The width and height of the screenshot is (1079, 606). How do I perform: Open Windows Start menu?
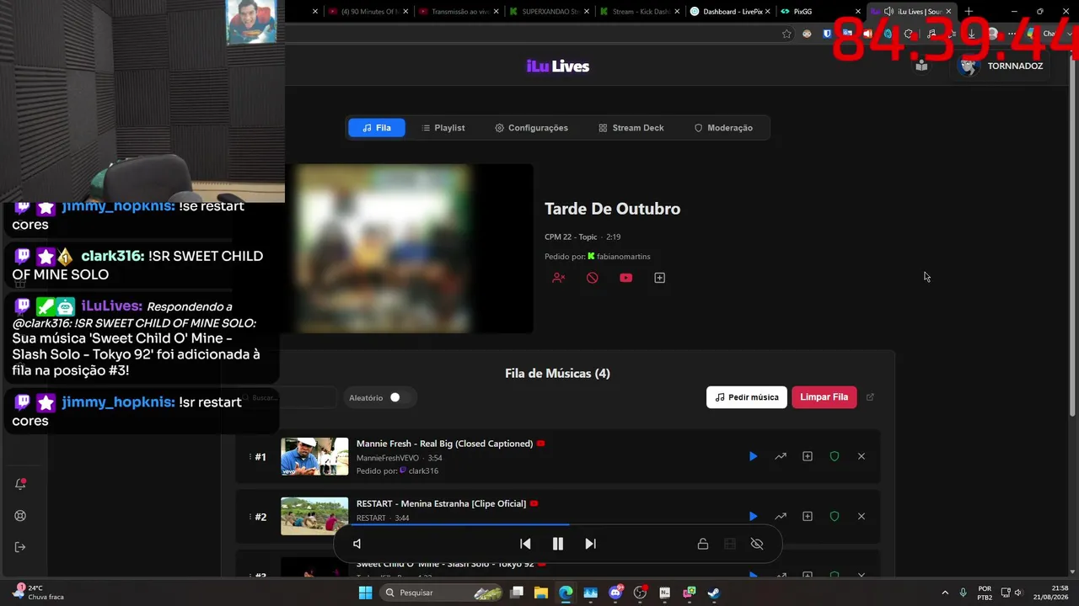click(365, 593)
